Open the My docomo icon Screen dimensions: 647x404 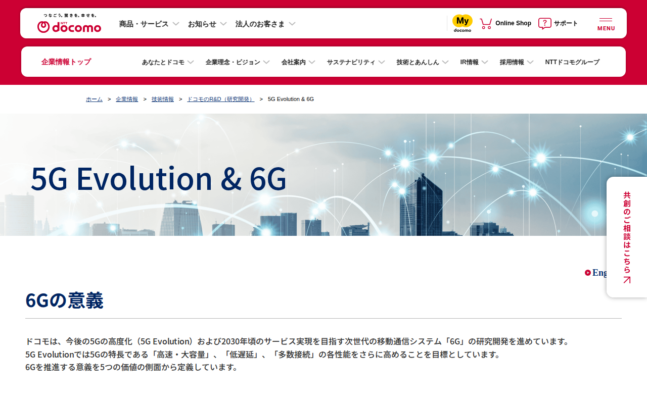(463, 23)
